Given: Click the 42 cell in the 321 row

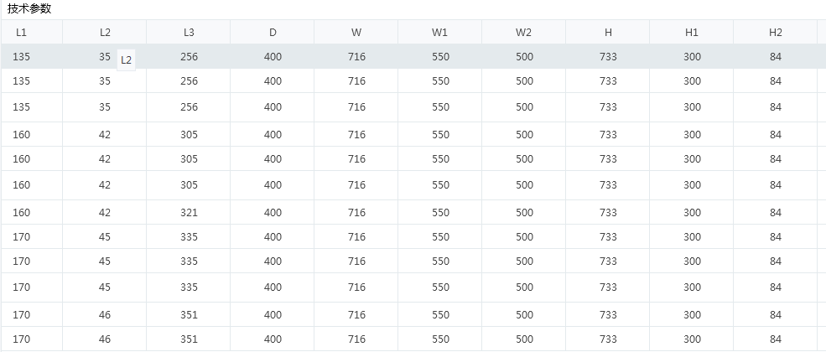Looking at the screenshot, I should [x=104, y=213].
